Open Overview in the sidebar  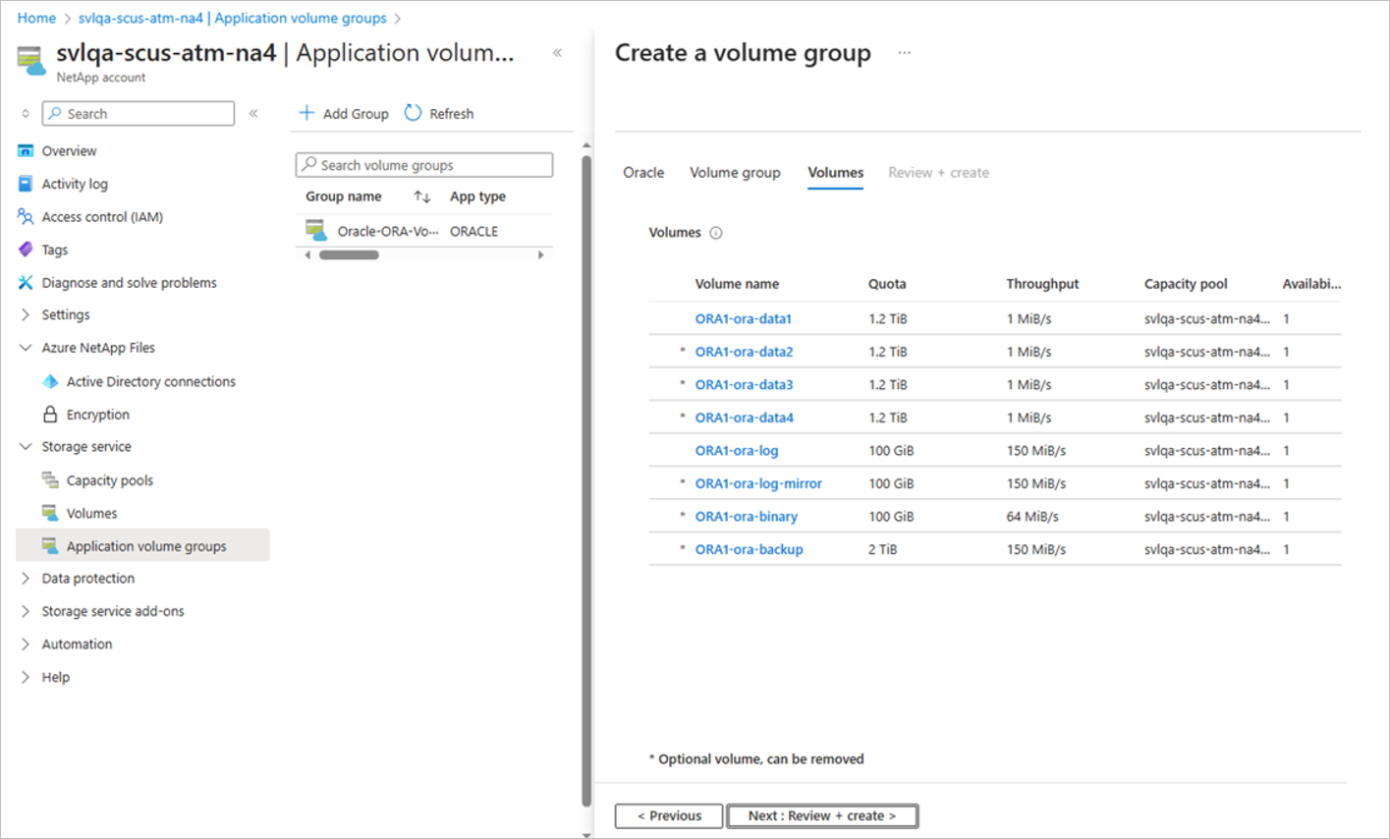click(69, 150)
